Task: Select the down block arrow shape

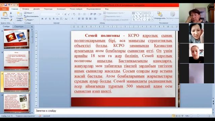Action: point(146,16)
